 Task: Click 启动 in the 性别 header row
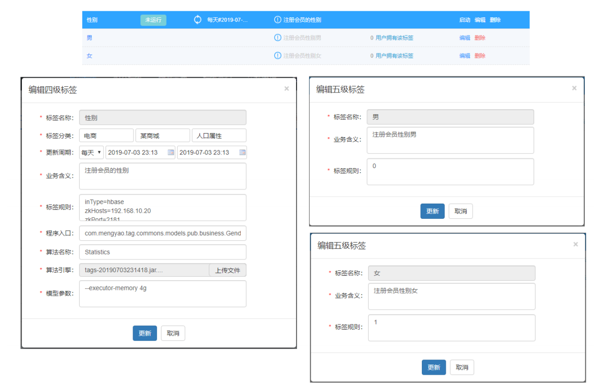[465, 20]
